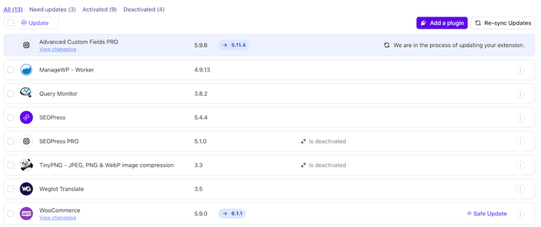
Task: View changelog for WooCommerce
Action: (x=58, y=217)
